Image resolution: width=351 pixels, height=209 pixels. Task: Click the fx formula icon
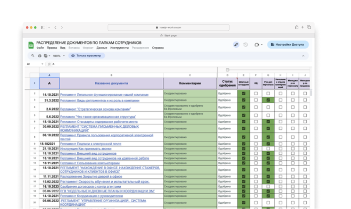click(x=49, y=64)
